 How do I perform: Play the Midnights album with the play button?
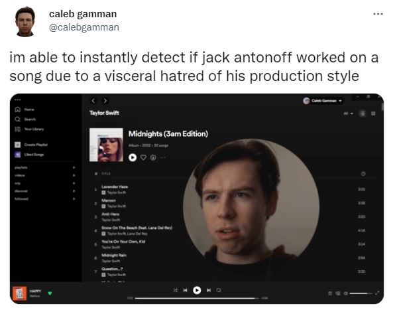133,157
